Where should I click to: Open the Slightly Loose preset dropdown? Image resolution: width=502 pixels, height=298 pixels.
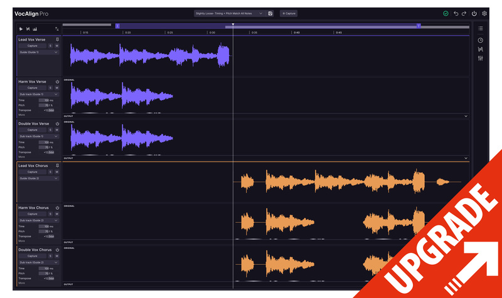(x=229, y=13)
